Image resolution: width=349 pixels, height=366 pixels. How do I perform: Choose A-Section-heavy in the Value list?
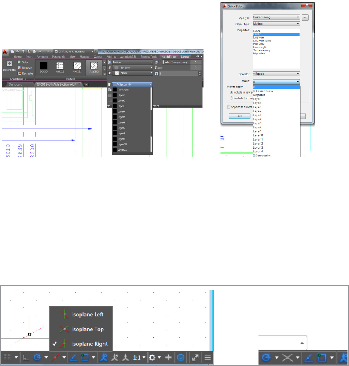click(x=276, y=91)
